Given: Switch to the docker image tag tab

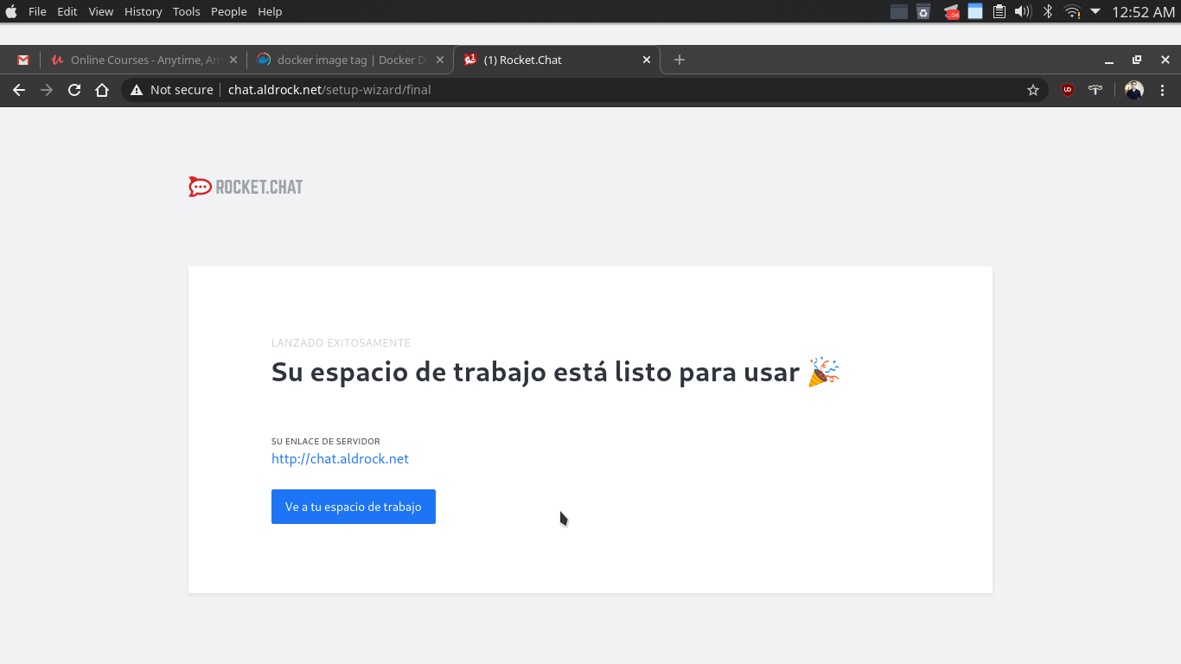Looking at the screenshot, I should (x=349, y=60).
